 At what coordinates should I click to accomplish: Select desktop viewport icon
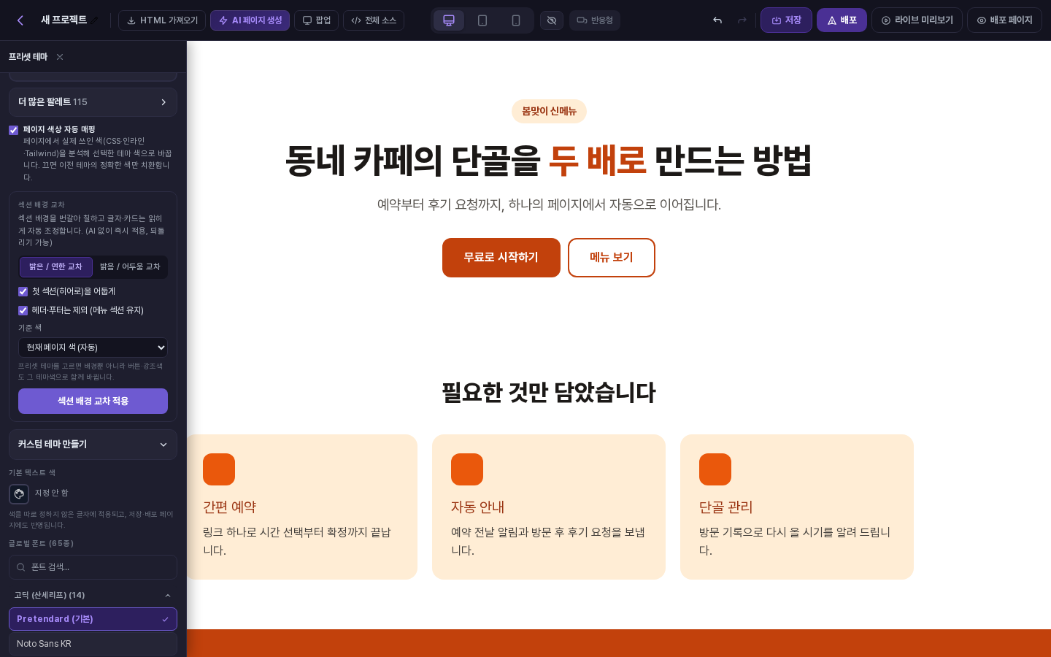(449, 20)
